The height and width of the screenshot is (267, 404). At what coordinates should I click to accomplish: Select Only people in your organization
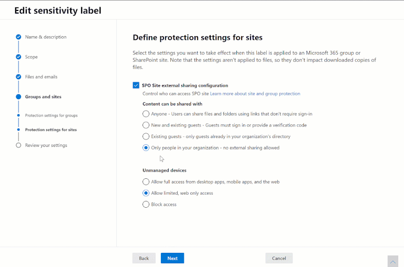146,148
